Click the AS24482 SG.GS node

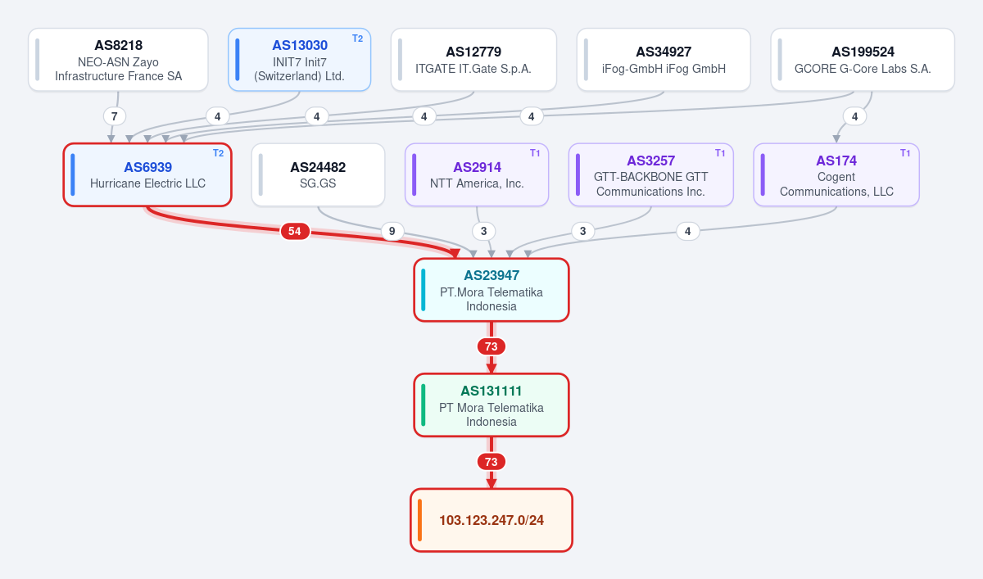(x=318, y=174)
